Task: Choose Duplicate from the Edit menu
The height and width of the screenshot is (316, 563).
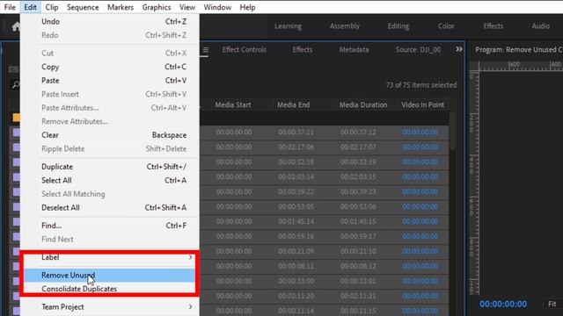Action: [x=109, y=167]
